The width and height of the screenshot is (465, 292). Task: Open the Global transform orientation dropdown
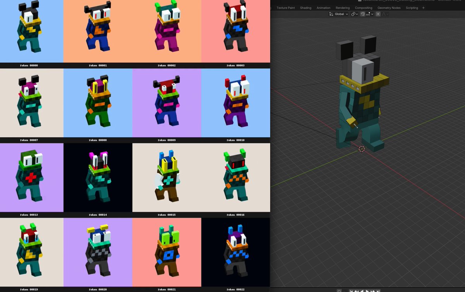coord(338,14)
